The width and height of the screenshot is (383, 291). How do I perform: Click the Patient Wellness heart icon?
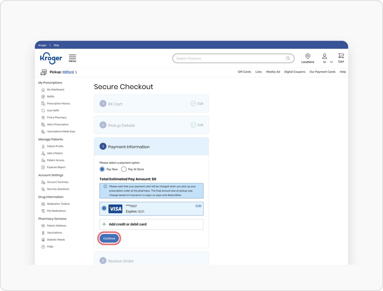click(x=43, y=226)
